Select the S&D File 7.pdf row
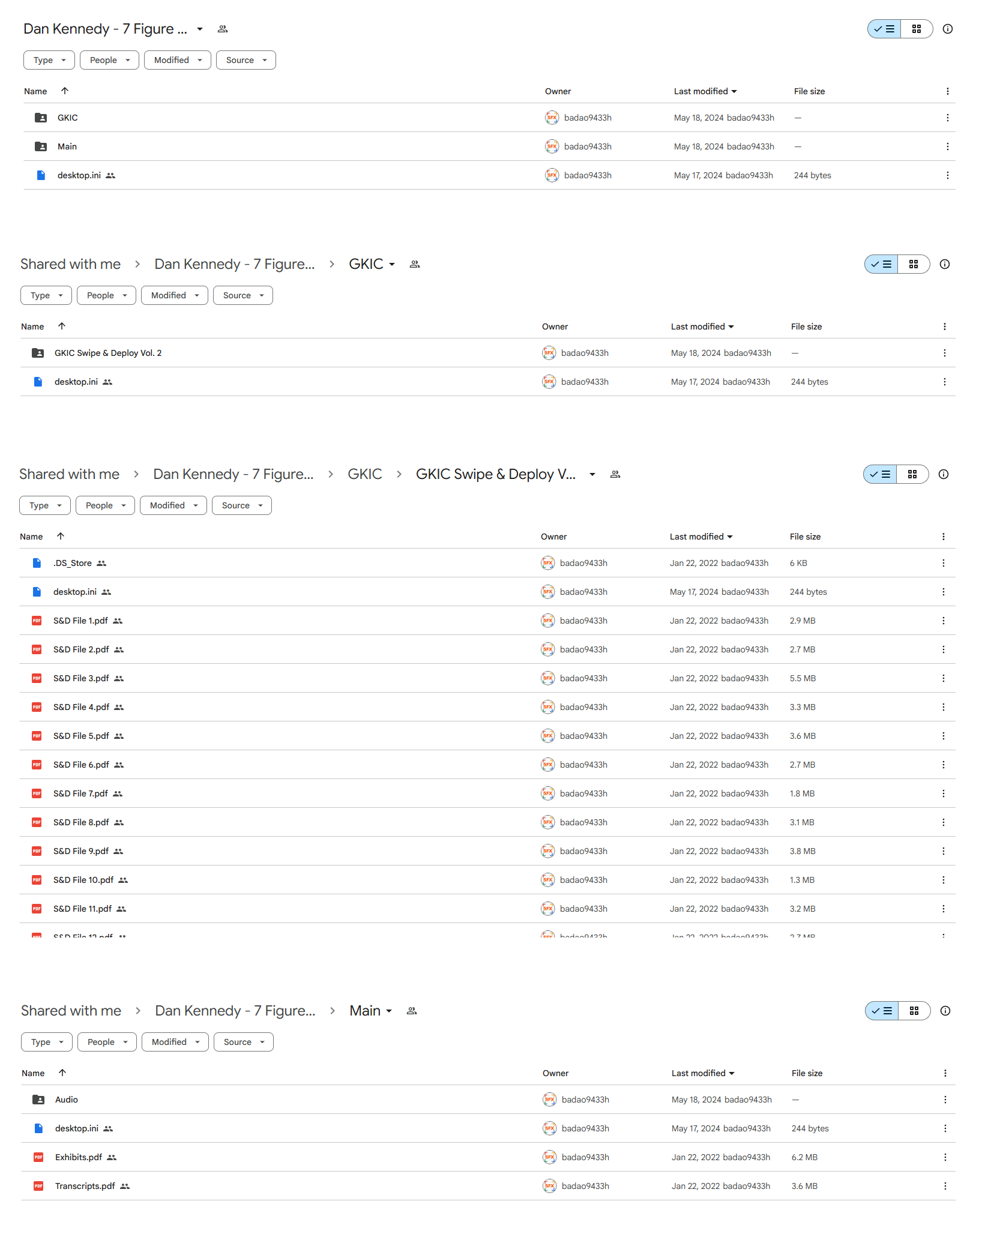994x1234 pixels. tap(487, 793)
